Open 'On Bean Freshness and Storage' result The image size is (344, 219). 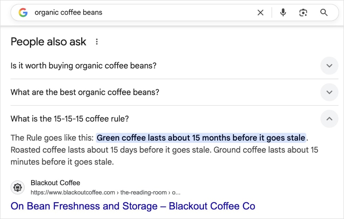point(132,206)
